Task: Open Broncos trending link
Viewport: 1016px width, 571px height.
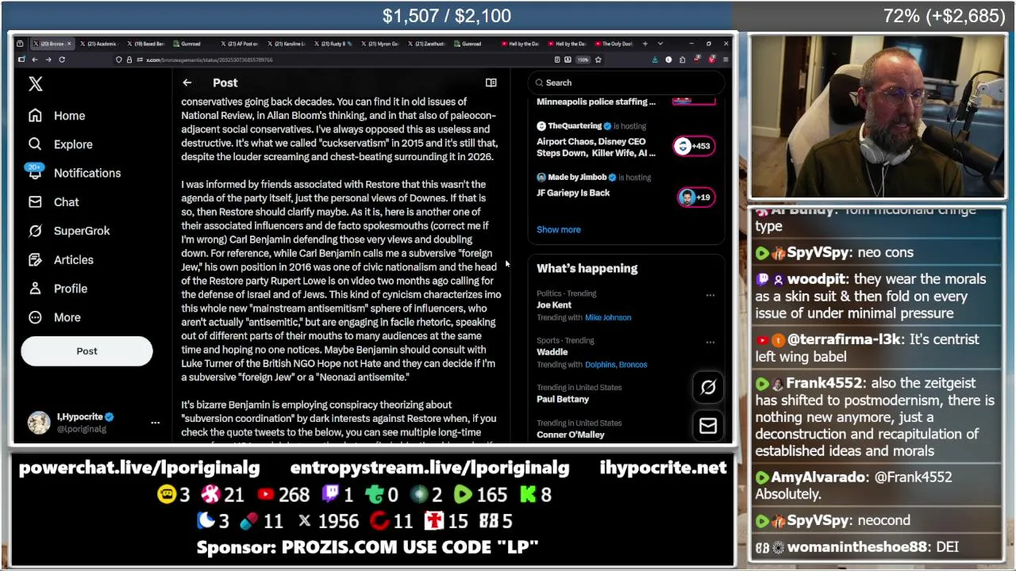Action: coord(632,365)
